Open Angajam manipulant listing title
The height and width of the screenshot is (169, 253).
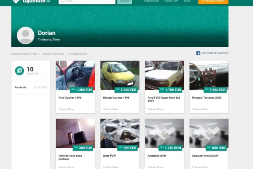205,156
